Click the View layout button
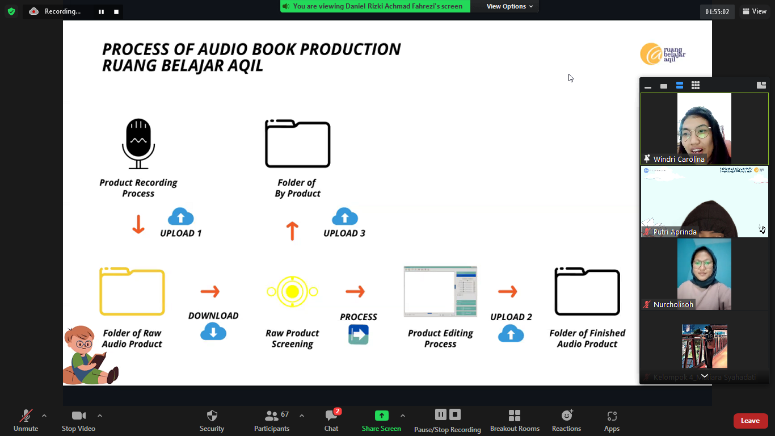 coord(755,11)
